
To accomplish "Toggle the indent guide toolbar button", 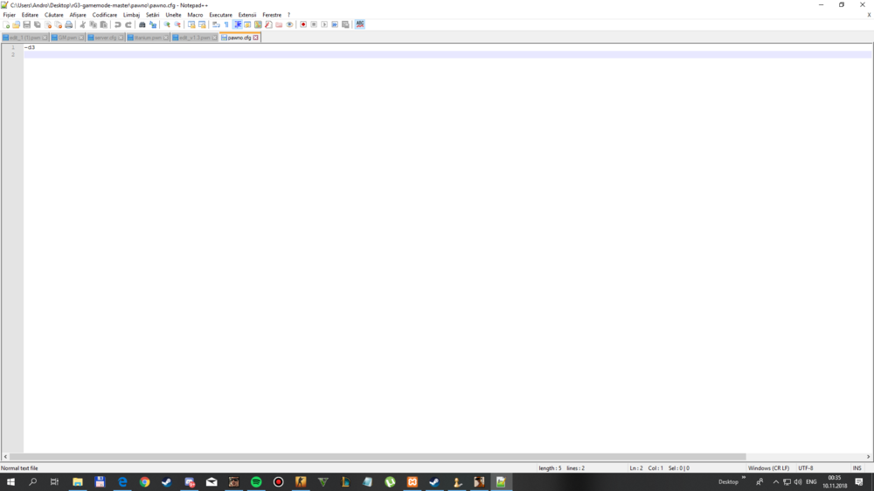I will point(237,24).
